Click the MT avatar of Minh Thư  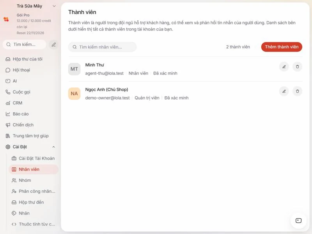pos(74,69)
